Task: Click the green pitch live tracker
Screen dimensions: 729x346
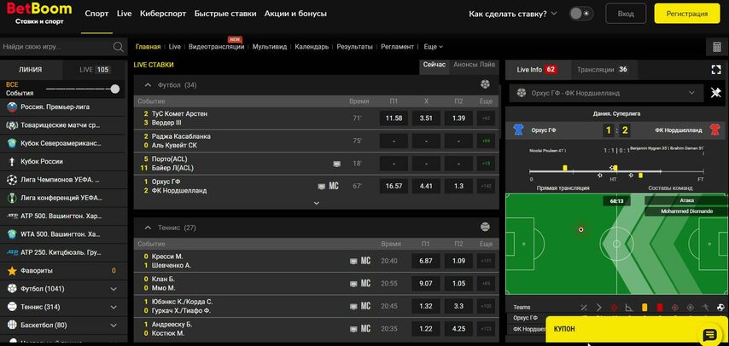Action: [x=616, y=244]
